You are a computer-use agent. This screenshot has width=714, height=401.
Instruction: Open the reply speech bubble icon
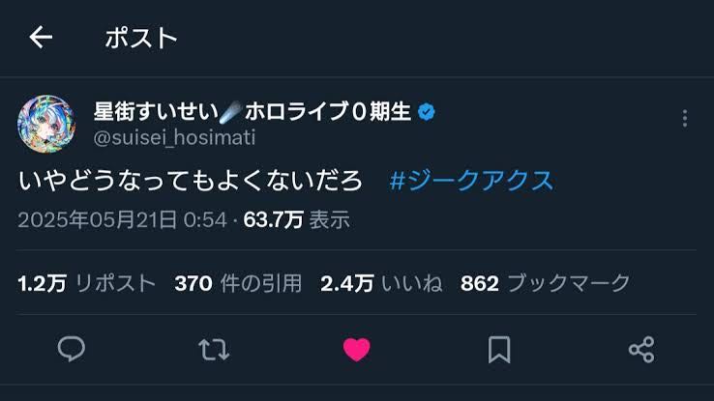point(72,349)
